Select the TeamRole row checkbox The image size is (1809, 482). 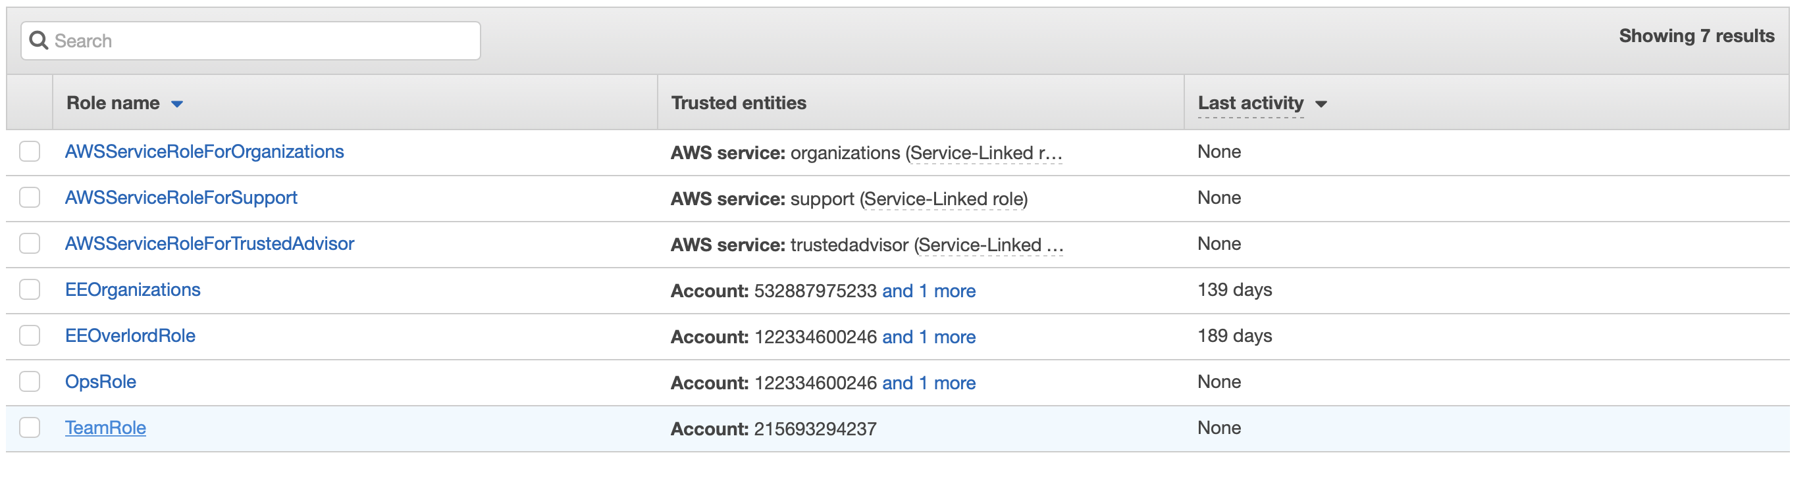point(30,427)
